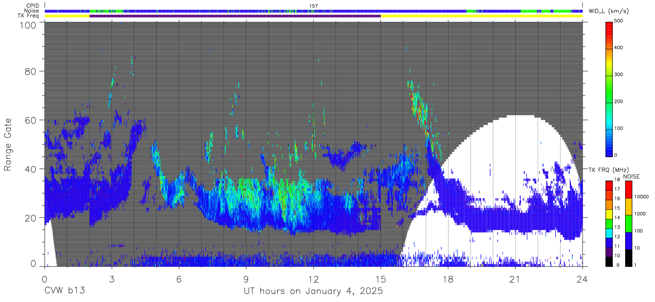The height and width of the screenshot is (302, 655).
Task: Click the noise level colorbar
Action: tap(629, 223)
